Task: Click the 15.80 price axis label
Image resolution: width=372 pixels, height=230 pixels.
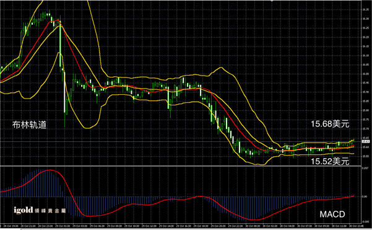Action: click(x=365, y=110)
